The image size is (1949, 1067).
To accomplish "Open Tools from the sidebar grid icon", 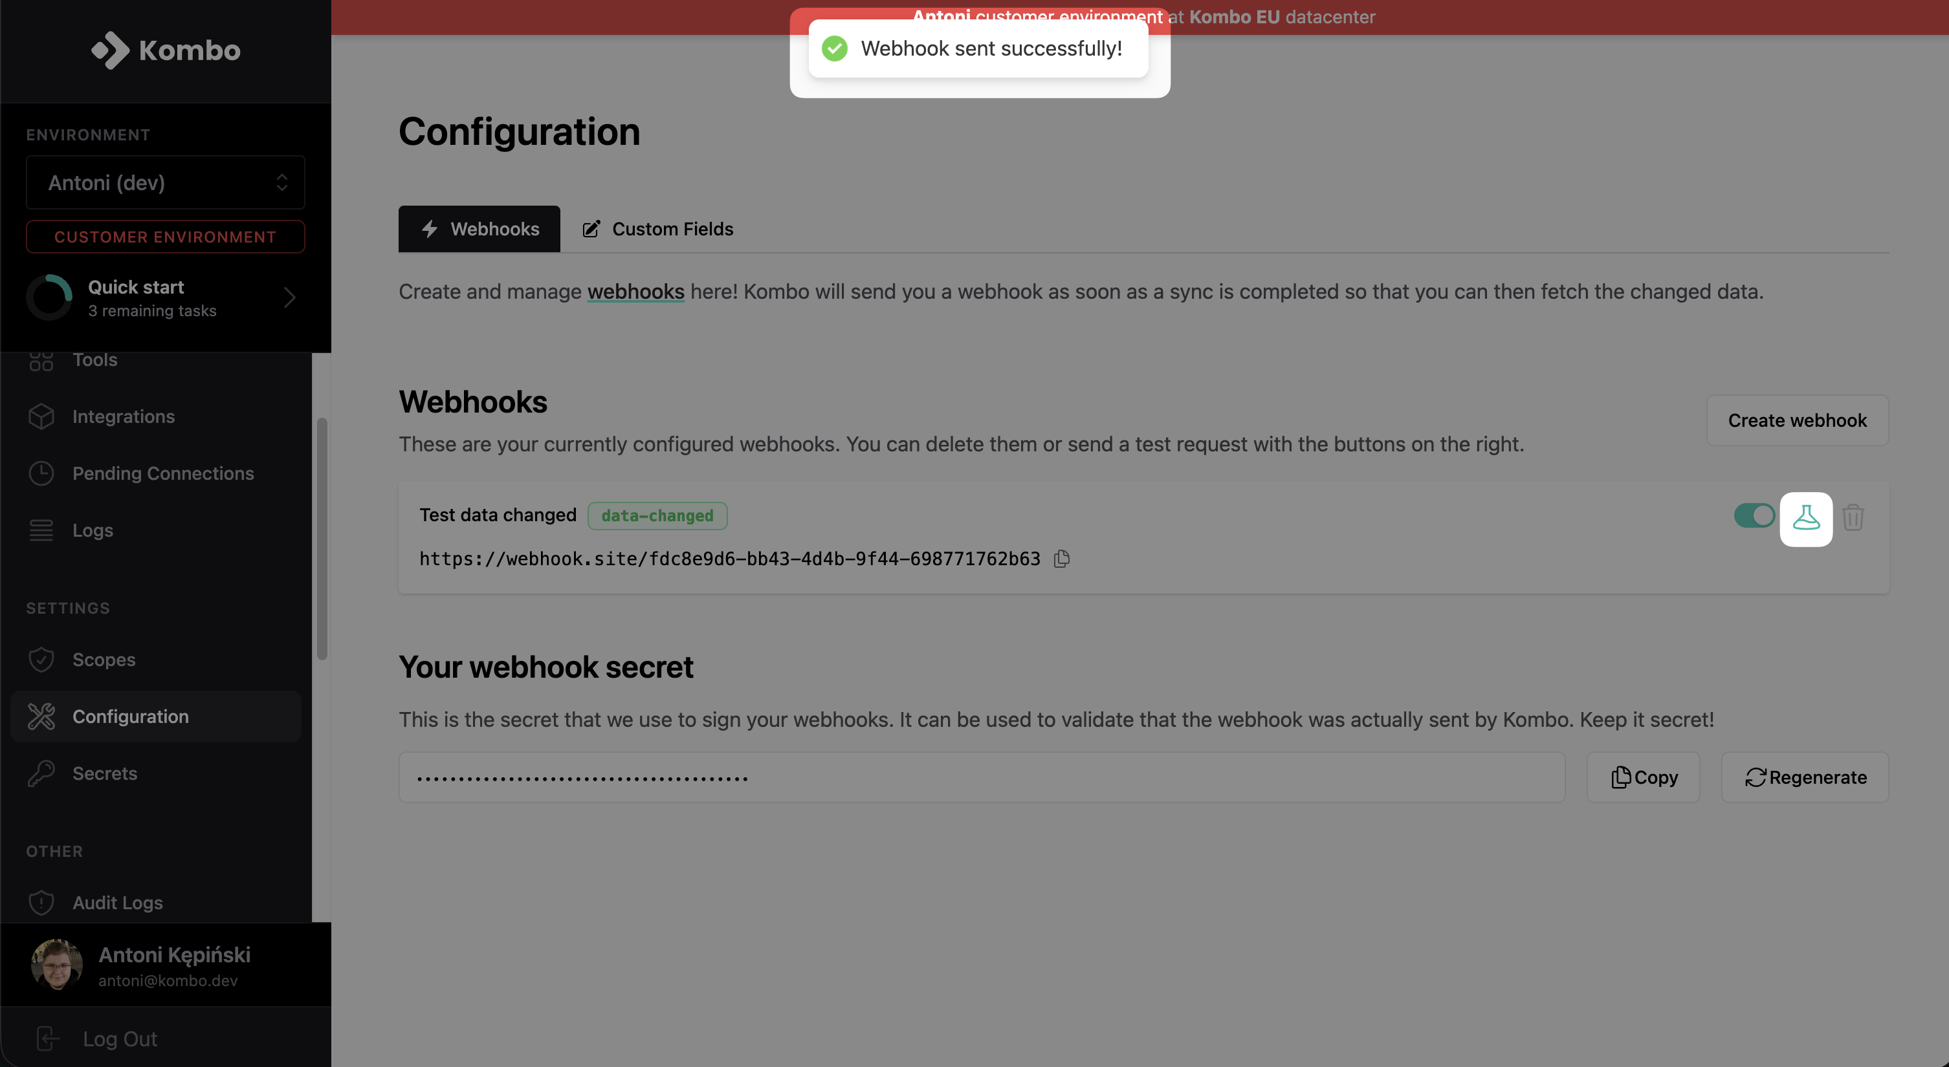I will click(41, 361).
